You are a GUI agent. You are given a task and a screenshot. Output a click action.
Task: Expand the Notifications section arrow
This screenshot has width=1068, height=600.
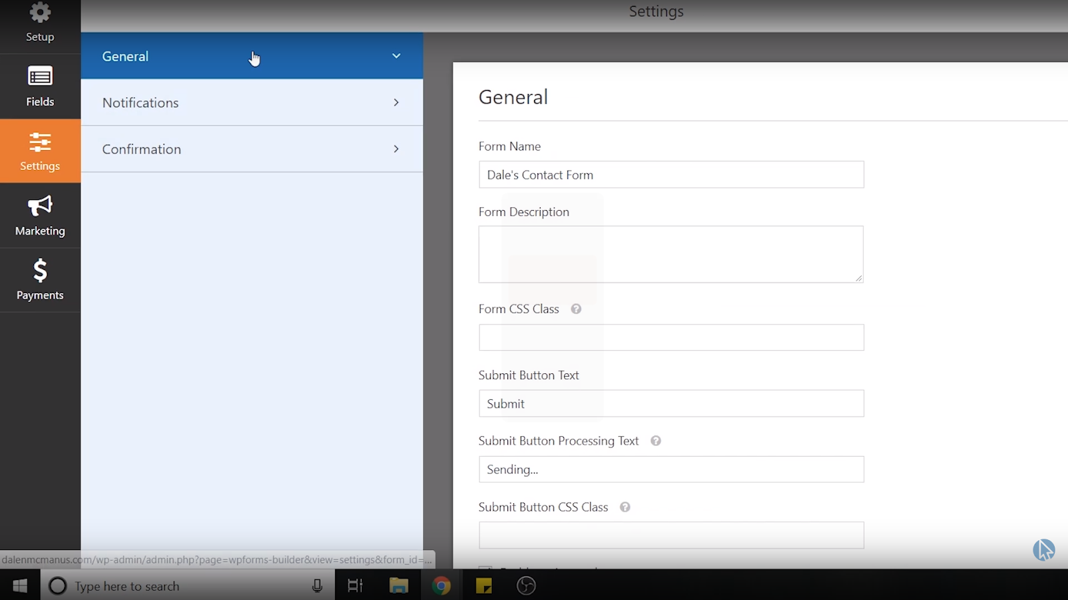click(x=396, y=103)
